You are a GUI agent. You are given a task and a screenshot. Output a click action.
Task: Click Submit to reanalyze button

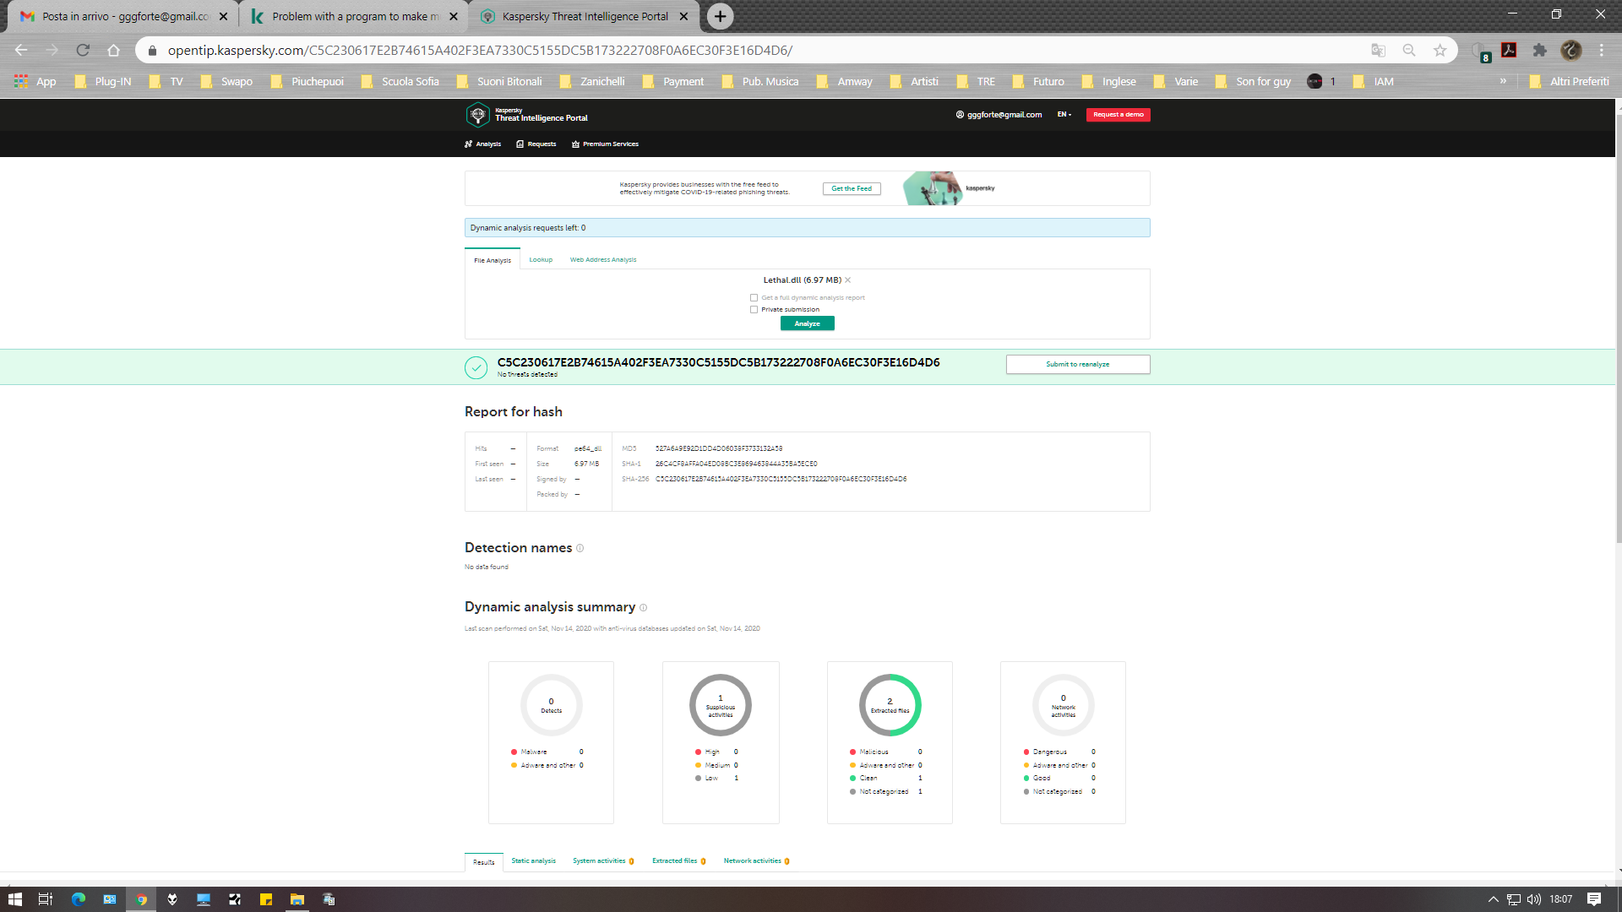[x=1077, y=364]
